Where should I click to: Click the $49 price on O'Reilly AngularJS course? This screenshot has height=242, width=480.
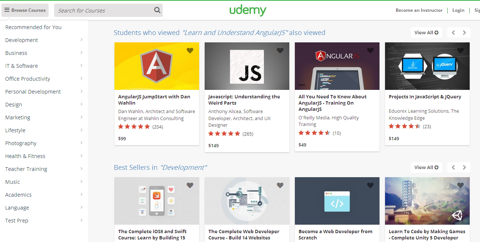coord(302,145)
